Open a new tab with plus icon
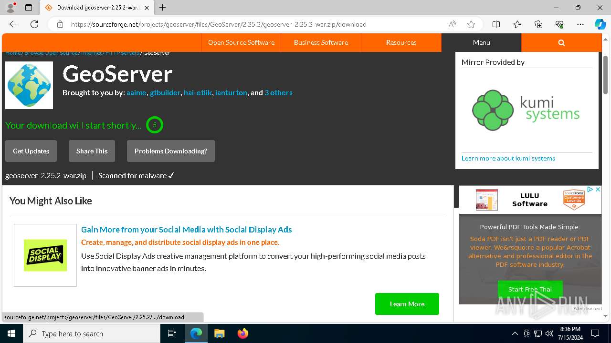 tap(163, 8)
